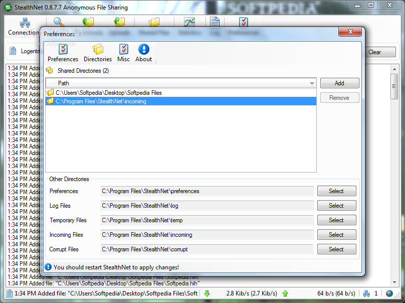This screenshot has width=405, height=303.
Task: Select a new Log Files directory
Action: tap(336, 206)
